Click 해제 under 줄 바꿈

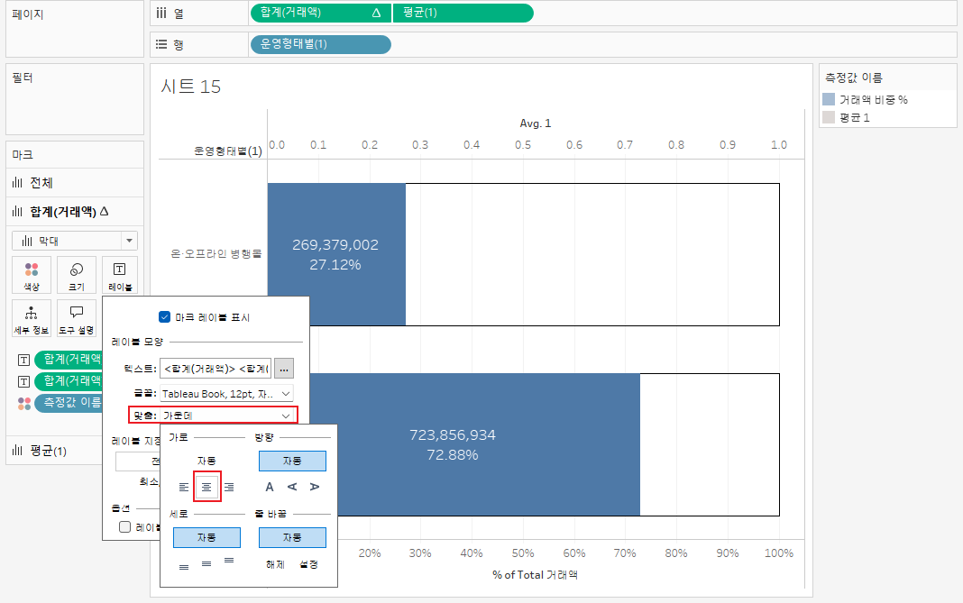(x=275, y=564)
